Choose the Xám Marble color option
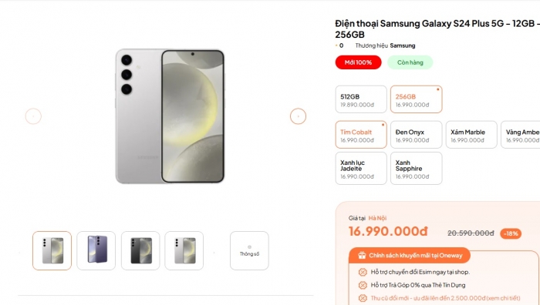This screenshot has width=540, height=305. pyautogui.click(x=471, y=135)
